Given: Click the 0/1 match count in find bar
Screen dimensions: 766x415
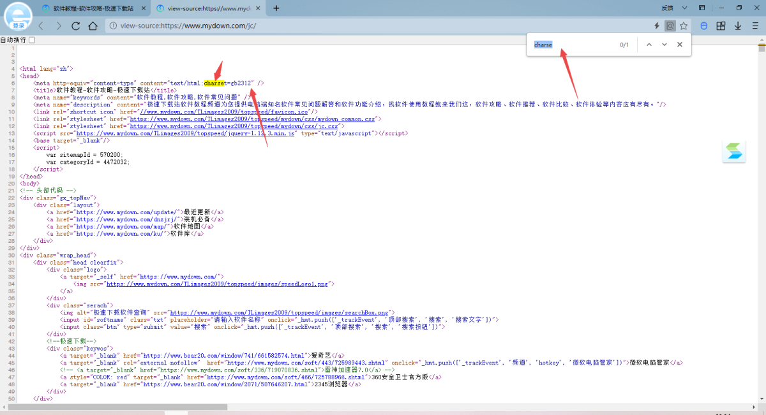Looking at the screenshot, I should click(624, 45).
